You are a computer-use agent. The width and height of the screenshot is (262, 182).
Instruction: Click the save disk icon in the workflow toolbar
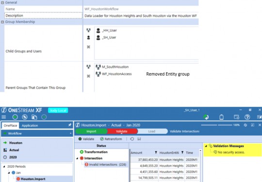pyautogui.click(x=139, y=139)
